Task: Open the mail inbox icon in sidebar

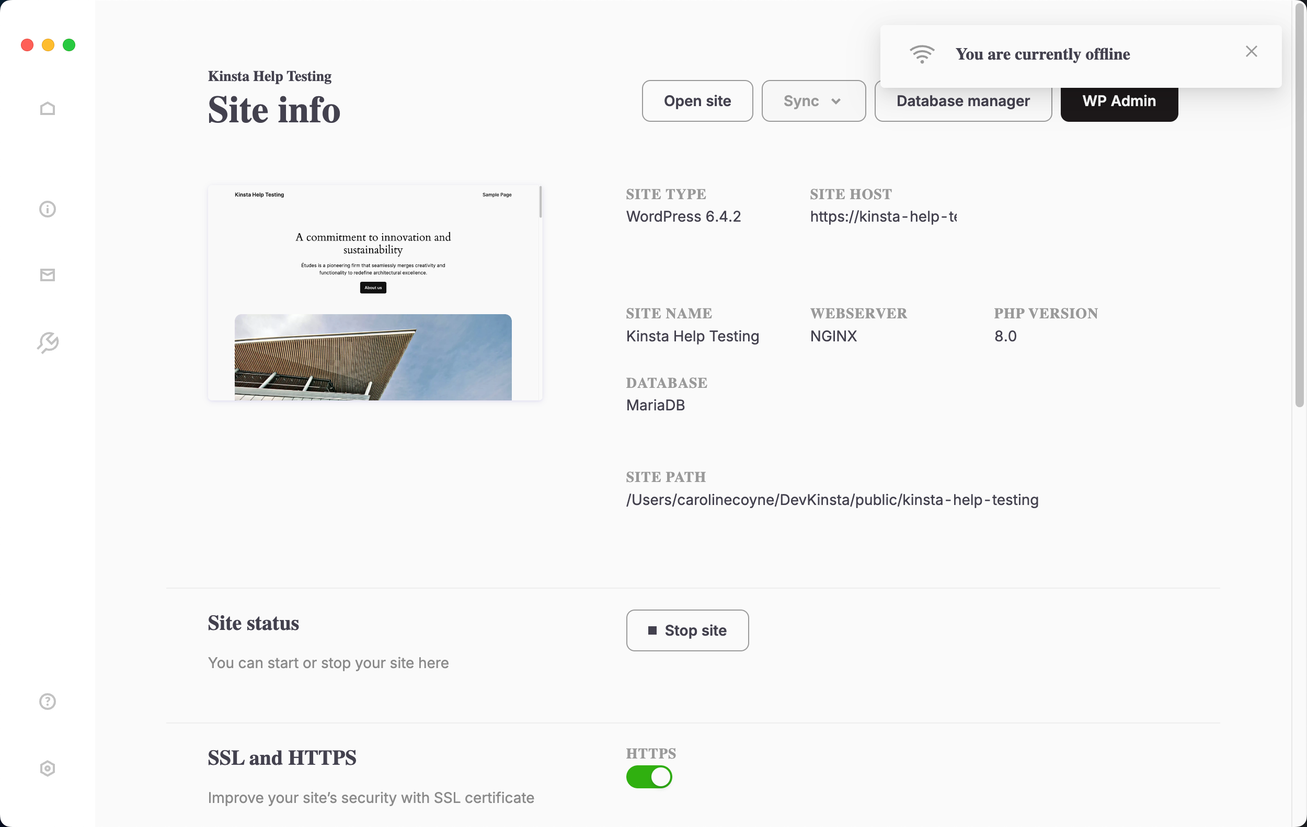Action: point(47,275)
